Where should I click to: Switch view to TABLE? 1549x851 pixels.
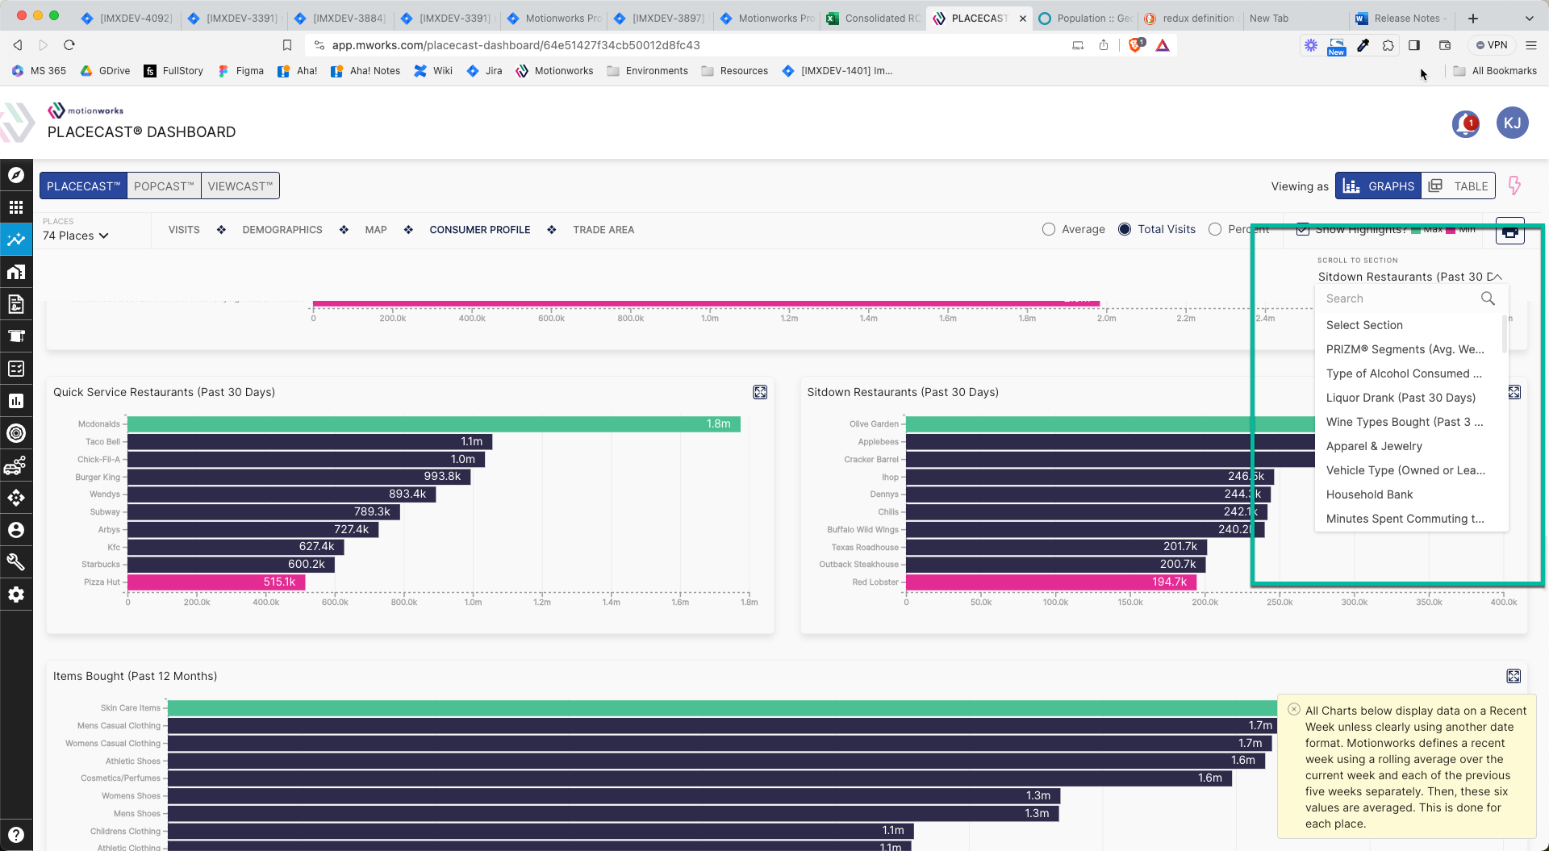pos(1458,186)
